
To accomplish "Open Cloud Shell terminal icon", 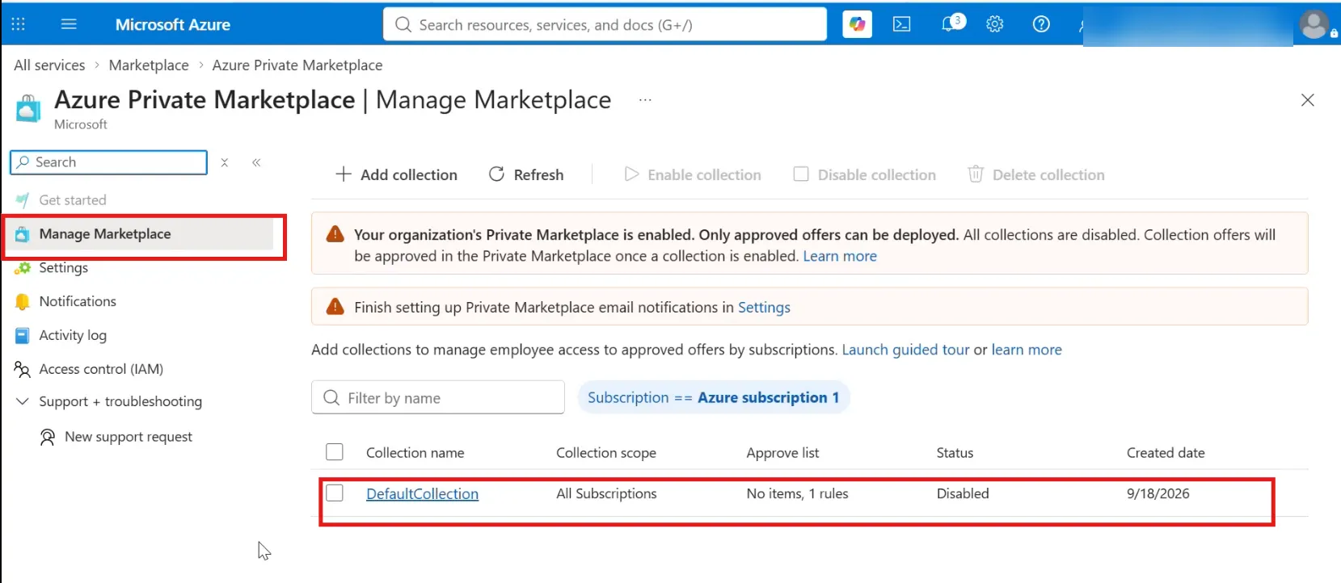I will [901, 24].
